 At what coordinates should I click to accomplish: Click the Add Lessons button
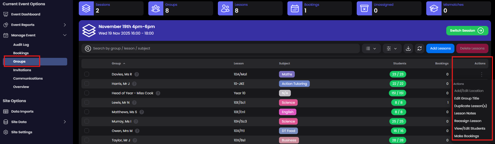pos(440,48)
